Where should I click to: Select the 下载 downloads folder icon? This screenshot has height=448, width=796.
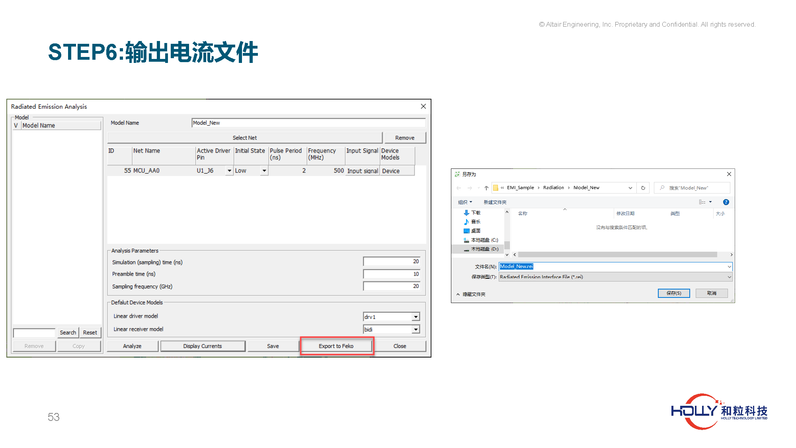pos(467,213)
